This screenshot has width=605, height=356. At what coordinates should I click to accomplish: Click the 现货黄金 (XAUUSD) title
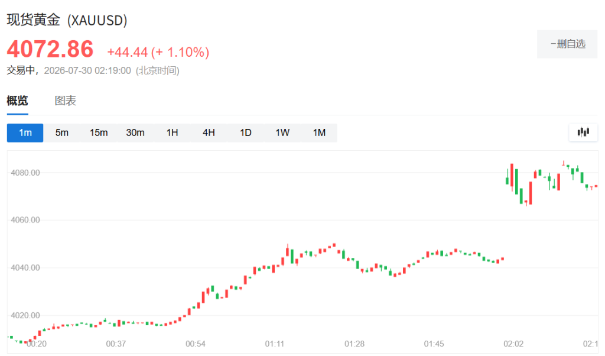click(67, 20)
